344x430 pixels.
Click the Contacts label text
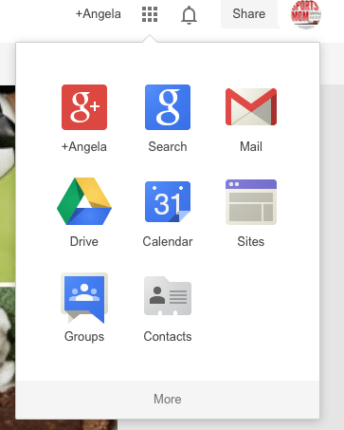168,337
